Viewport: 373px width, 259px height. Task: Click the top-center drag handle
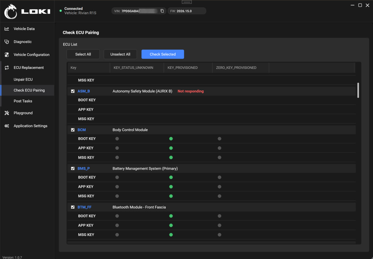[186, 2]
